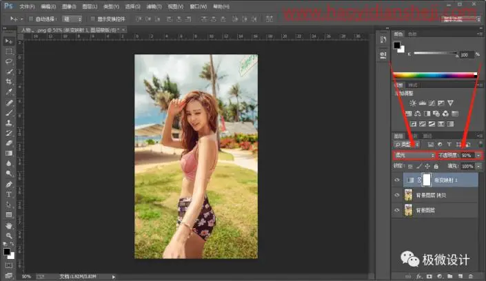486x281 pixels.
Task: Click the layer mask thumbnail of 渐变映射 1
Action: [x=427, y=180]
